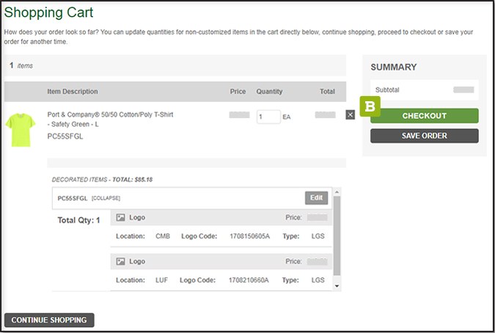The height and width of the screenshot is (333, 495).
Task: Open the Port & Company T-Shirt product link
Action: click(110, 120)
